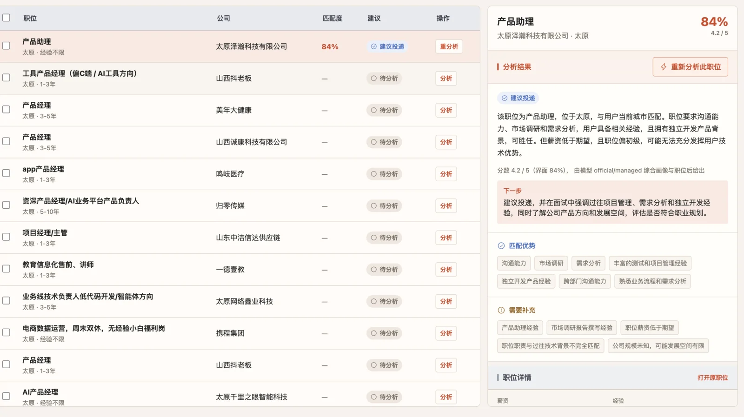Click 待分析 status for 鸣岐医疗 row
This screenshot has width=744, height=417.
tap(384, 174)
